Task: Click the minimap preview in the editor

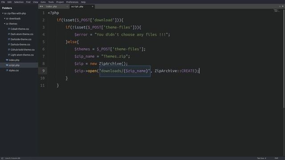Action: click(277, 11)
